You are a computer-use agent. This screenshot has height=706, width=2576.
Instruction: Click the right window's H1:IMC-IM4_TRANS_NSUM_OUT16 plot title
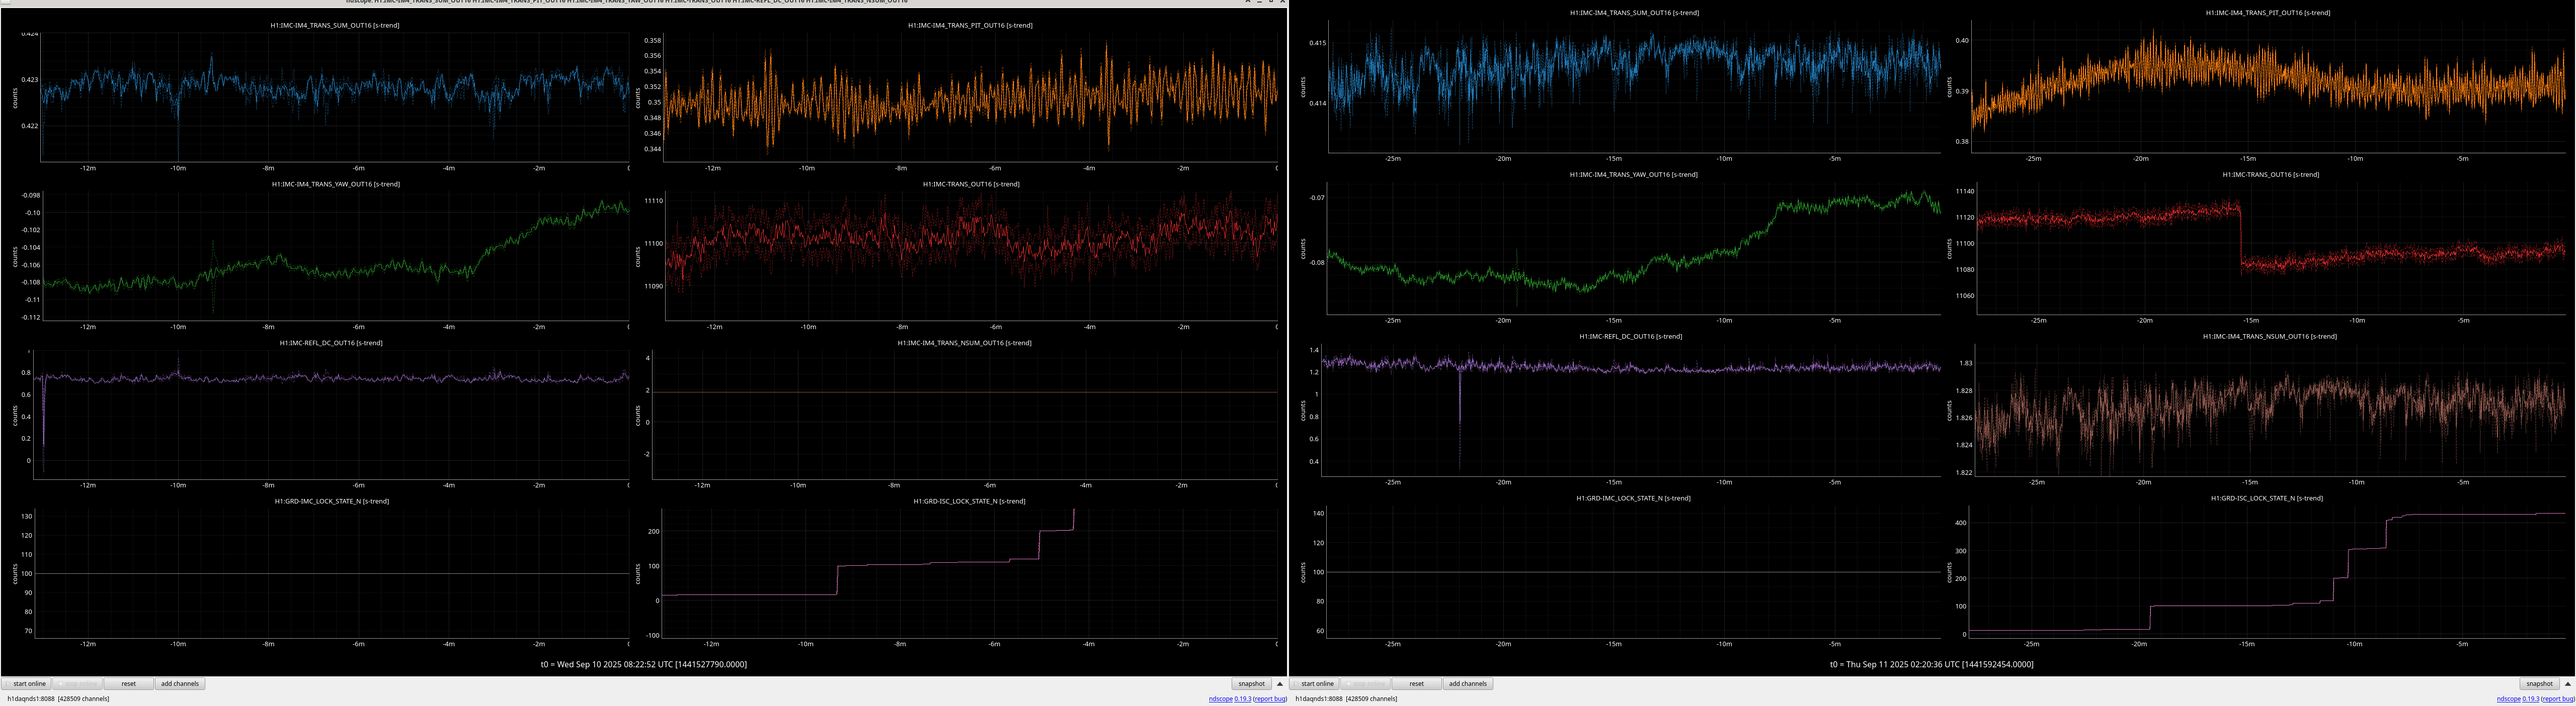[x=2270, y=337]
